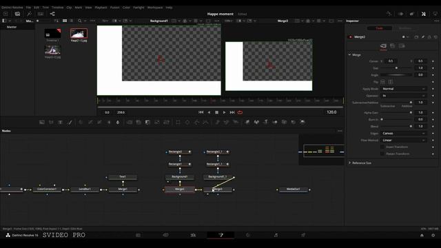The image size is (441, 248).
Task: Open the Playback menu
Action: coord(101,8)
